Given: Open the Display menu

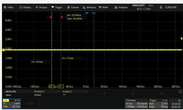Looking at the screenshot, I should point(25,7).
